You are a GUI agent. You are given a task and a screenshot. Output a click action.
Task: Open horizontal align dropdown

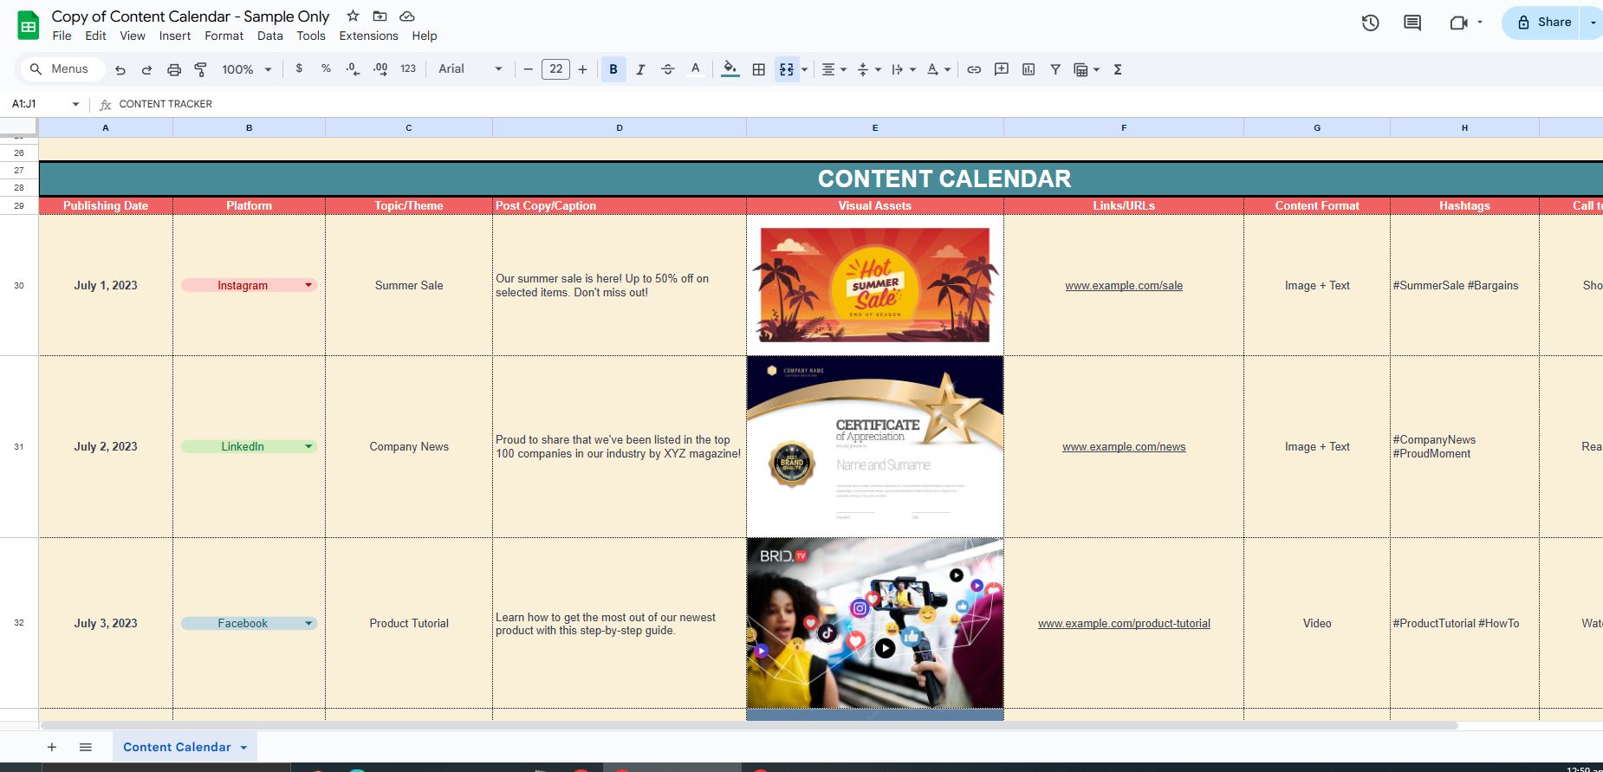point(833,69)
